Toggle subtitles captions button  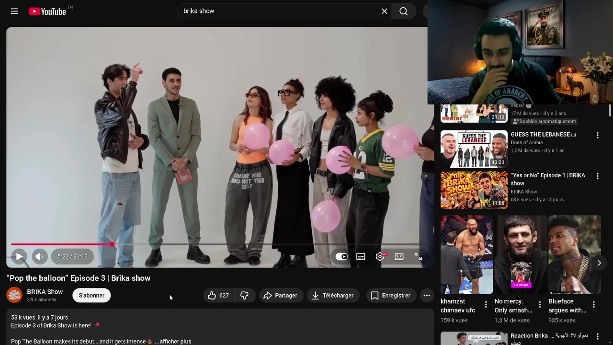[361, 256]
